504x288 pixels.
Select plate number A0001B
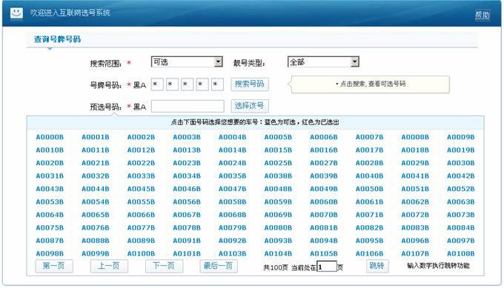click(x=96, y=137)
